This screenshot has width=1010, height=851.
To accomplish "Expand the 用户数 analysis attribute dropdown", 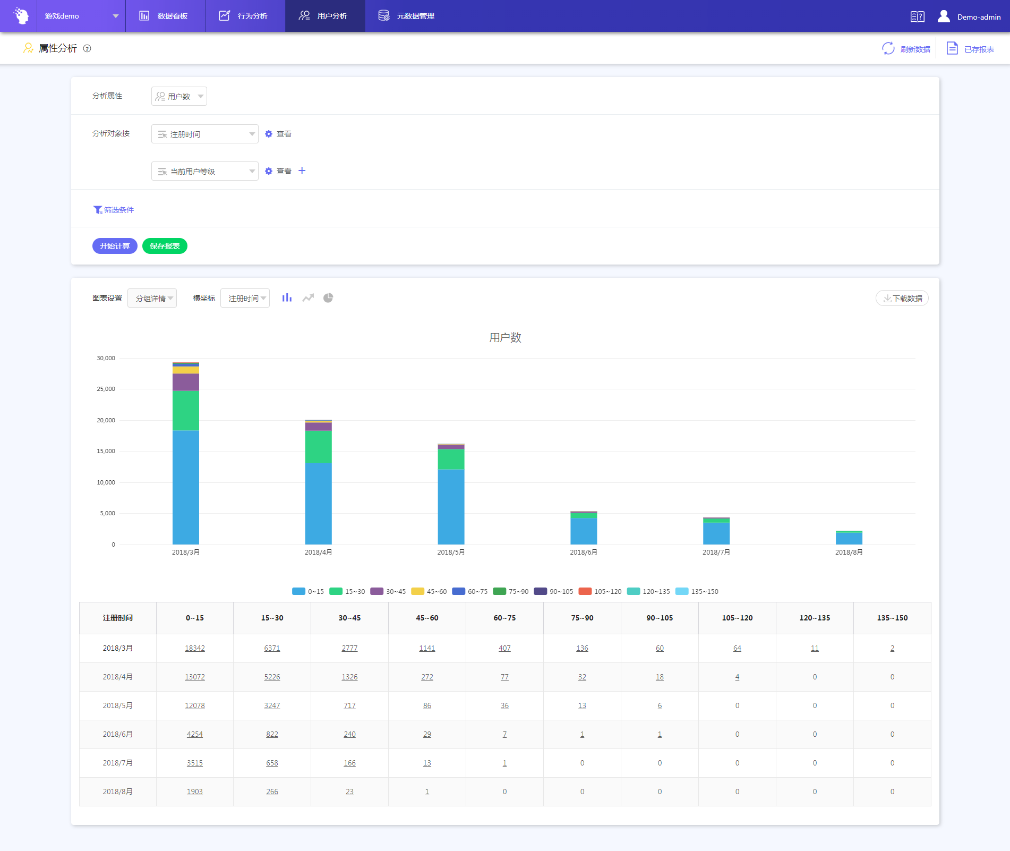I will click(x=179, y=96).
